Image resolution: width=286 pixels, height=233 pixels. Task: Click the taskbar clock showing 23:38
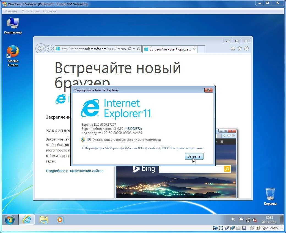(269, 220)
